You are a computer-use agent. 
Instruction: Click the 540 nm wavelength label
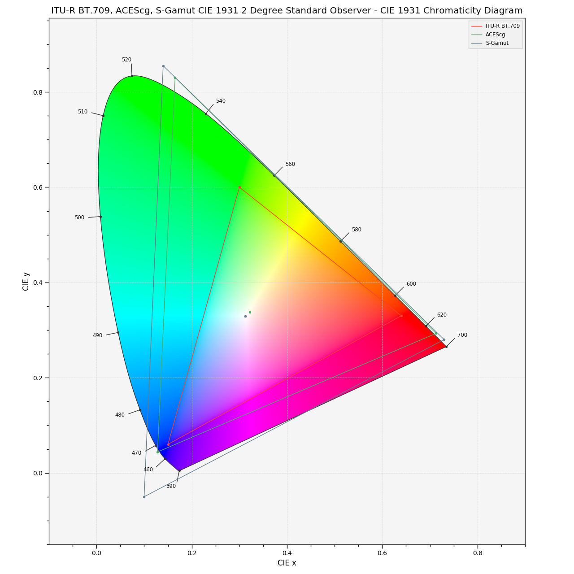pos(221,101)
